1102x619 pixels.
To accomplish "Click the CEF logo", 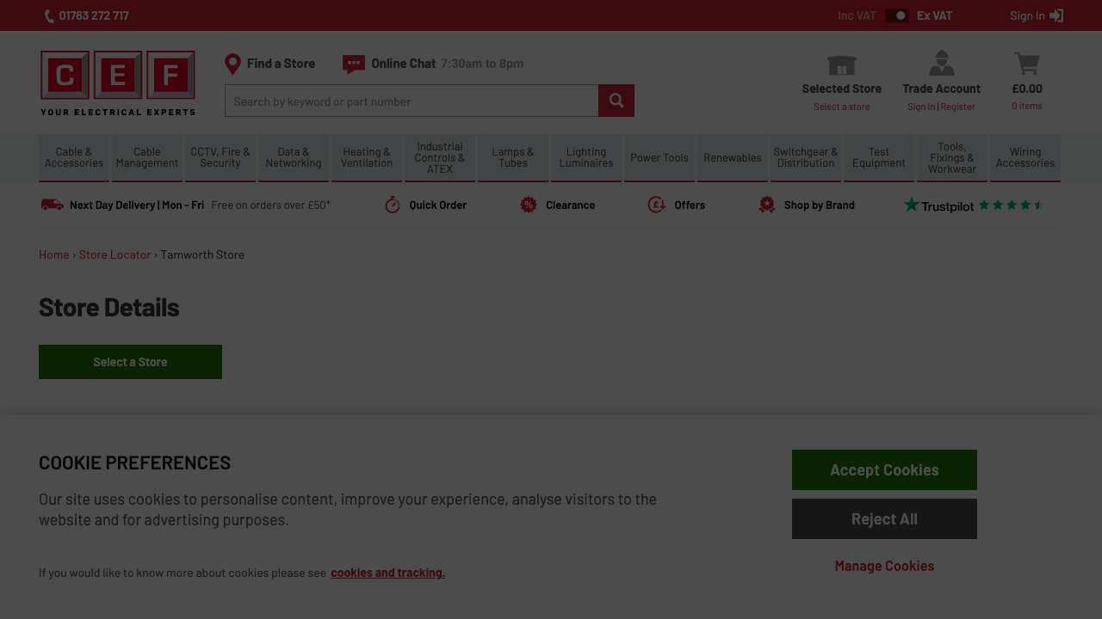I will 118,83.
